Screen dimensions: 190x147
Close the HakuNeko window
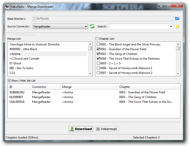pyautogui.click(x=177, y=6)
